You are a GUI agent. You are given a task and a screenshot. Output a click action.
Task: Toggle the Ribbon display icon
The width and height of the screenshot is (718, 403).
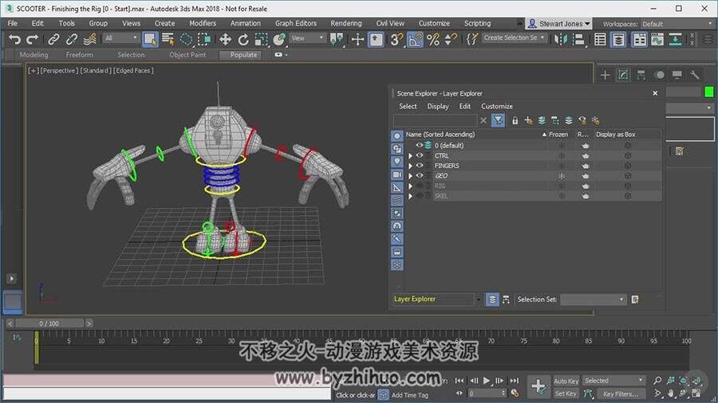pyautogui.click(x=639, y=40)
